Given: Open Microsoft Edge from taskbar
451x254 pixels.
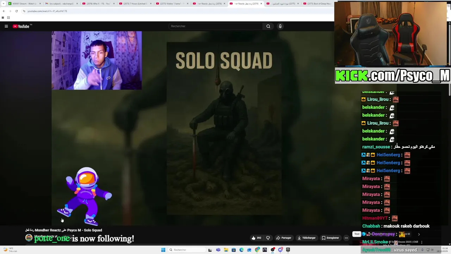Looking at the screenshot, I should click(241, 250).
